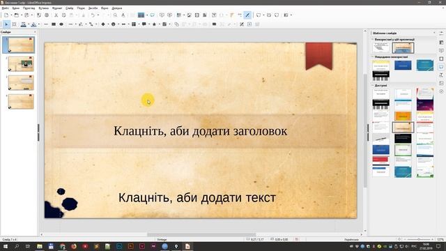446x251 pixels.
Task: Pick the Line drawing tool
Action: [x=46, y=24]
